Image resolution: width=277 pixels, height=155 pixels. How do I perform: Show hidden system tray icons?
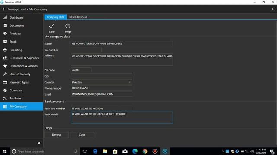222,151
